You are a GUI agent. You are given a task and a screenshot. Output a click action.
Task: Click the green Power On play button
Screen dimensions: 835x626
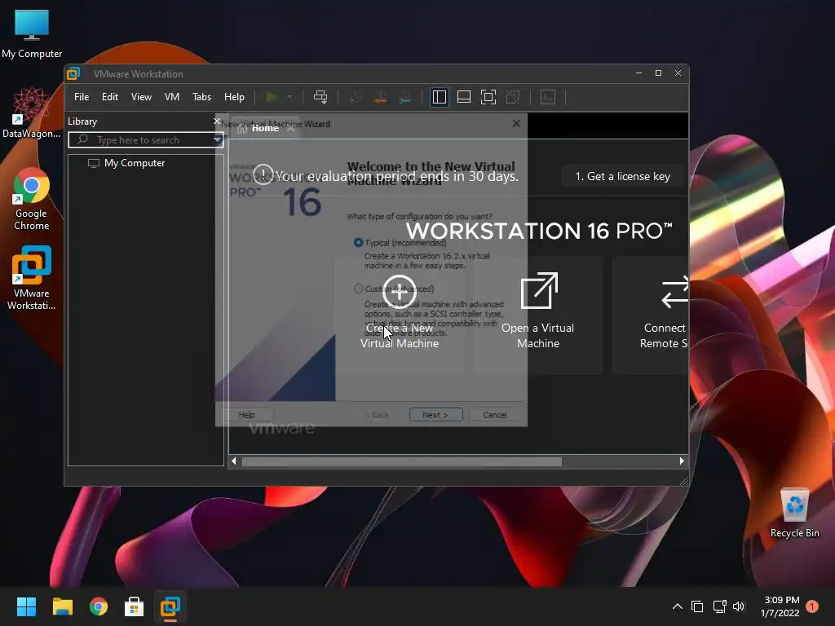coord(272,97)
